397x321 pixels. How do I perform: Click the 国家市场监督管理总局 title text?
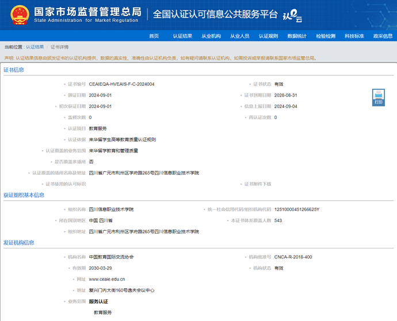coord(87,12)
